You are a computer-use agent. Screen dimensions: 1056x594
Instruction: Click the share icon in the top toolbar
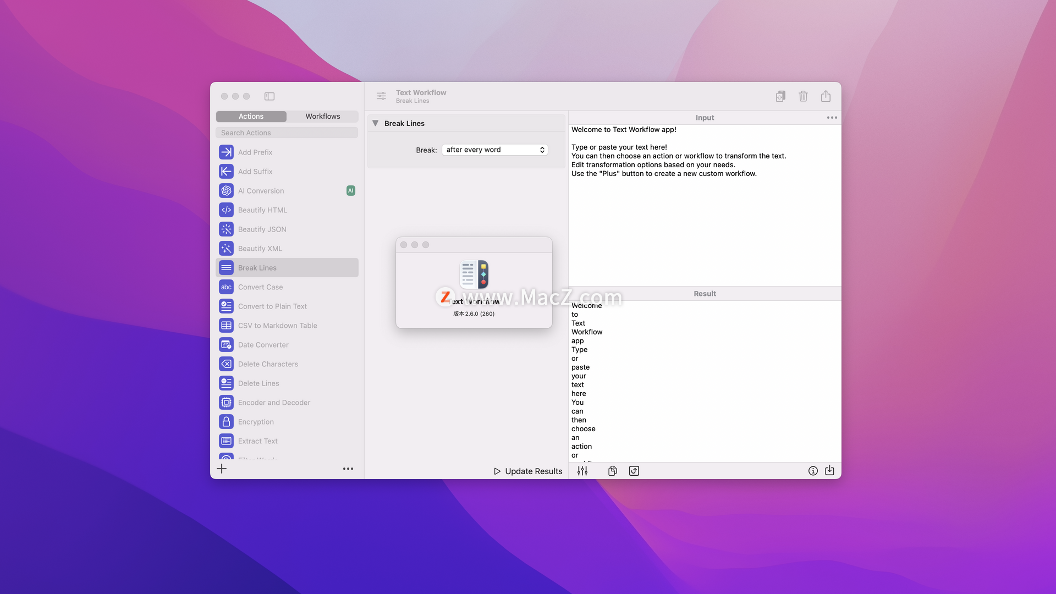tap(826, 96)
